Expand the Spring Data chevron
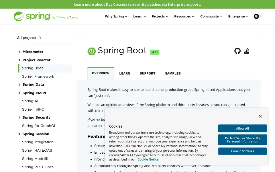 click(x=19, y=84)
